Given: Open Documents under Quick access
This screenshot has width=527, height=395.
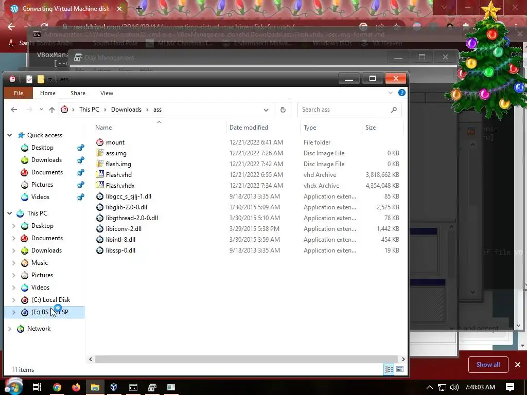Looking at the screenshot, I should (47, 172).
